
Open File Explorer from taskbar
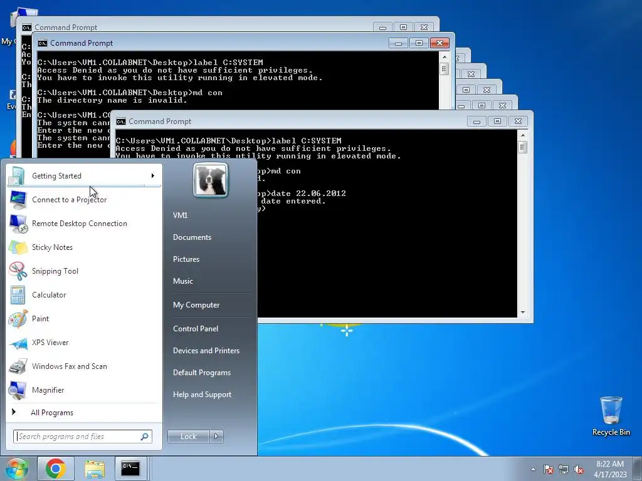pos(95,468)
